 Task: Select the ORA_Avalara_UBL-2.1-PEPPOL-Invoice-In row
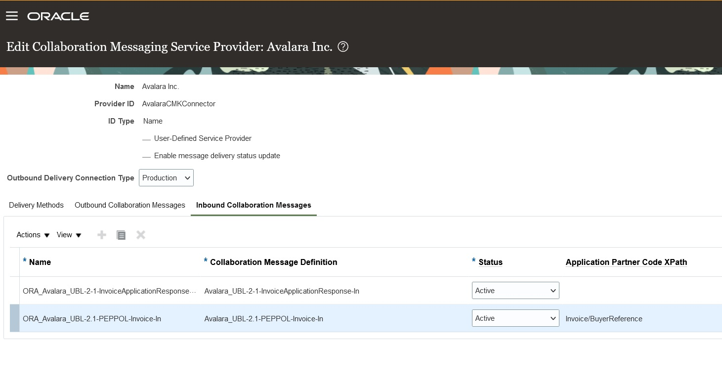(x=92, y=318)
